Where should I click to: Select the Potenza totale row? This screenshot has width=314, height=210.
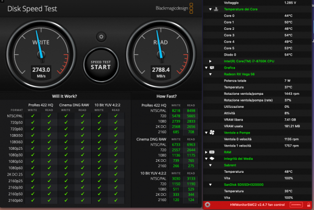point(257,81)
